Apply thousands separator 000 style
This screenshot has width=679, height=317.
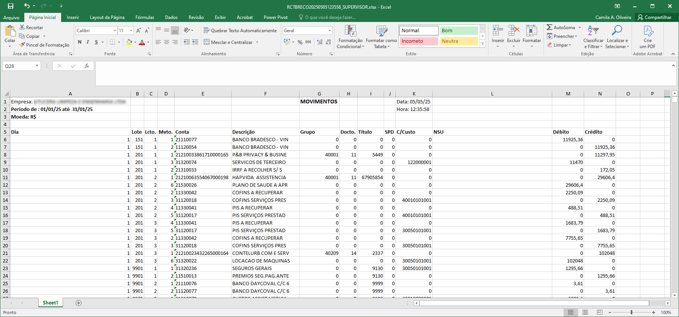point(308,42)
